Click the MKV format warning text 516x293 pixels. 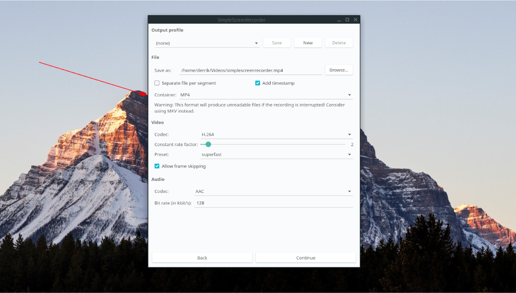pos(250,108)
